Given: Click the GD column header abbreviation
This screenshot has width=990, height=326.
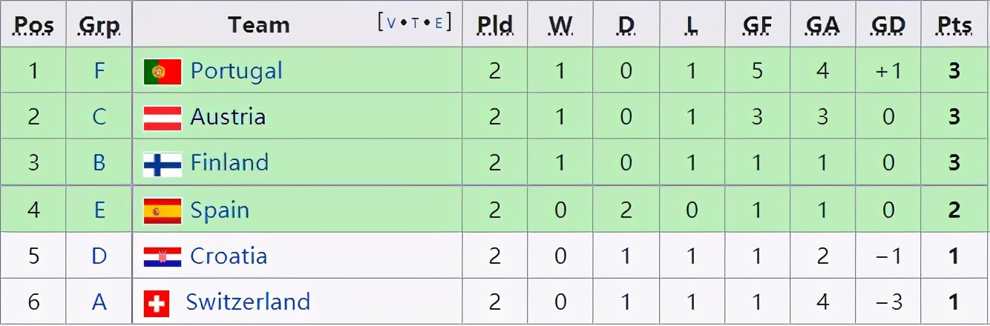Looking at the screenshot, I should [888, 25].
